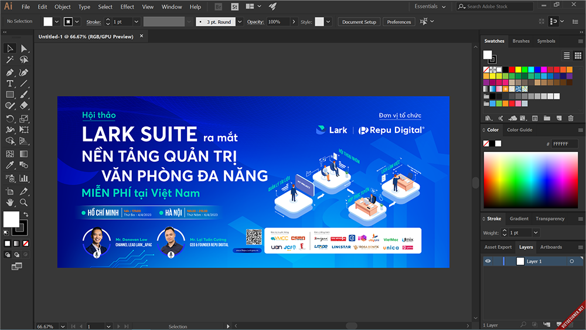Viewport: 586px width, 330px height.
Task: Click the Document Setup button
Action: [359, 22]
